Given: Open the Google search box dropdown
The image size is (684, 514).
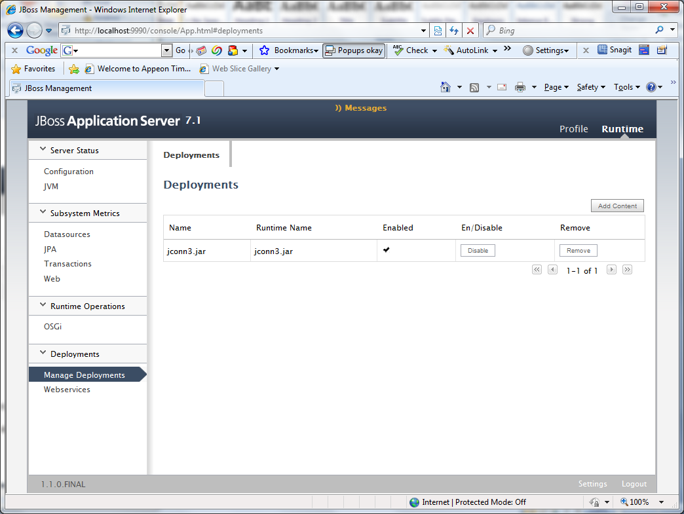Looking at the screenshot, I should point(166,50).
